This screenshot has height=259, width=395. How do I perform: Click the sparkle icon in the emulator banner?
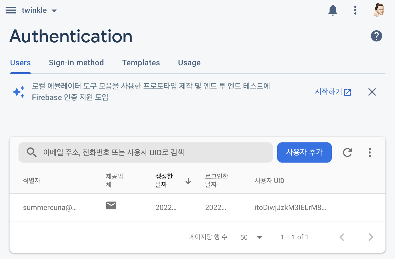point(18,92)
